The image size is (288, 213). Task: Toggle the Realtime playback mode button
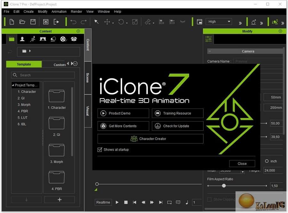[x=103, y=202]
